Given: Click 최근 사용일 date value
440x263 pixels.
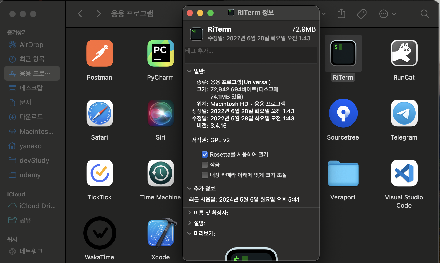Looking at the screenshot, I should (x=259, y=199).
